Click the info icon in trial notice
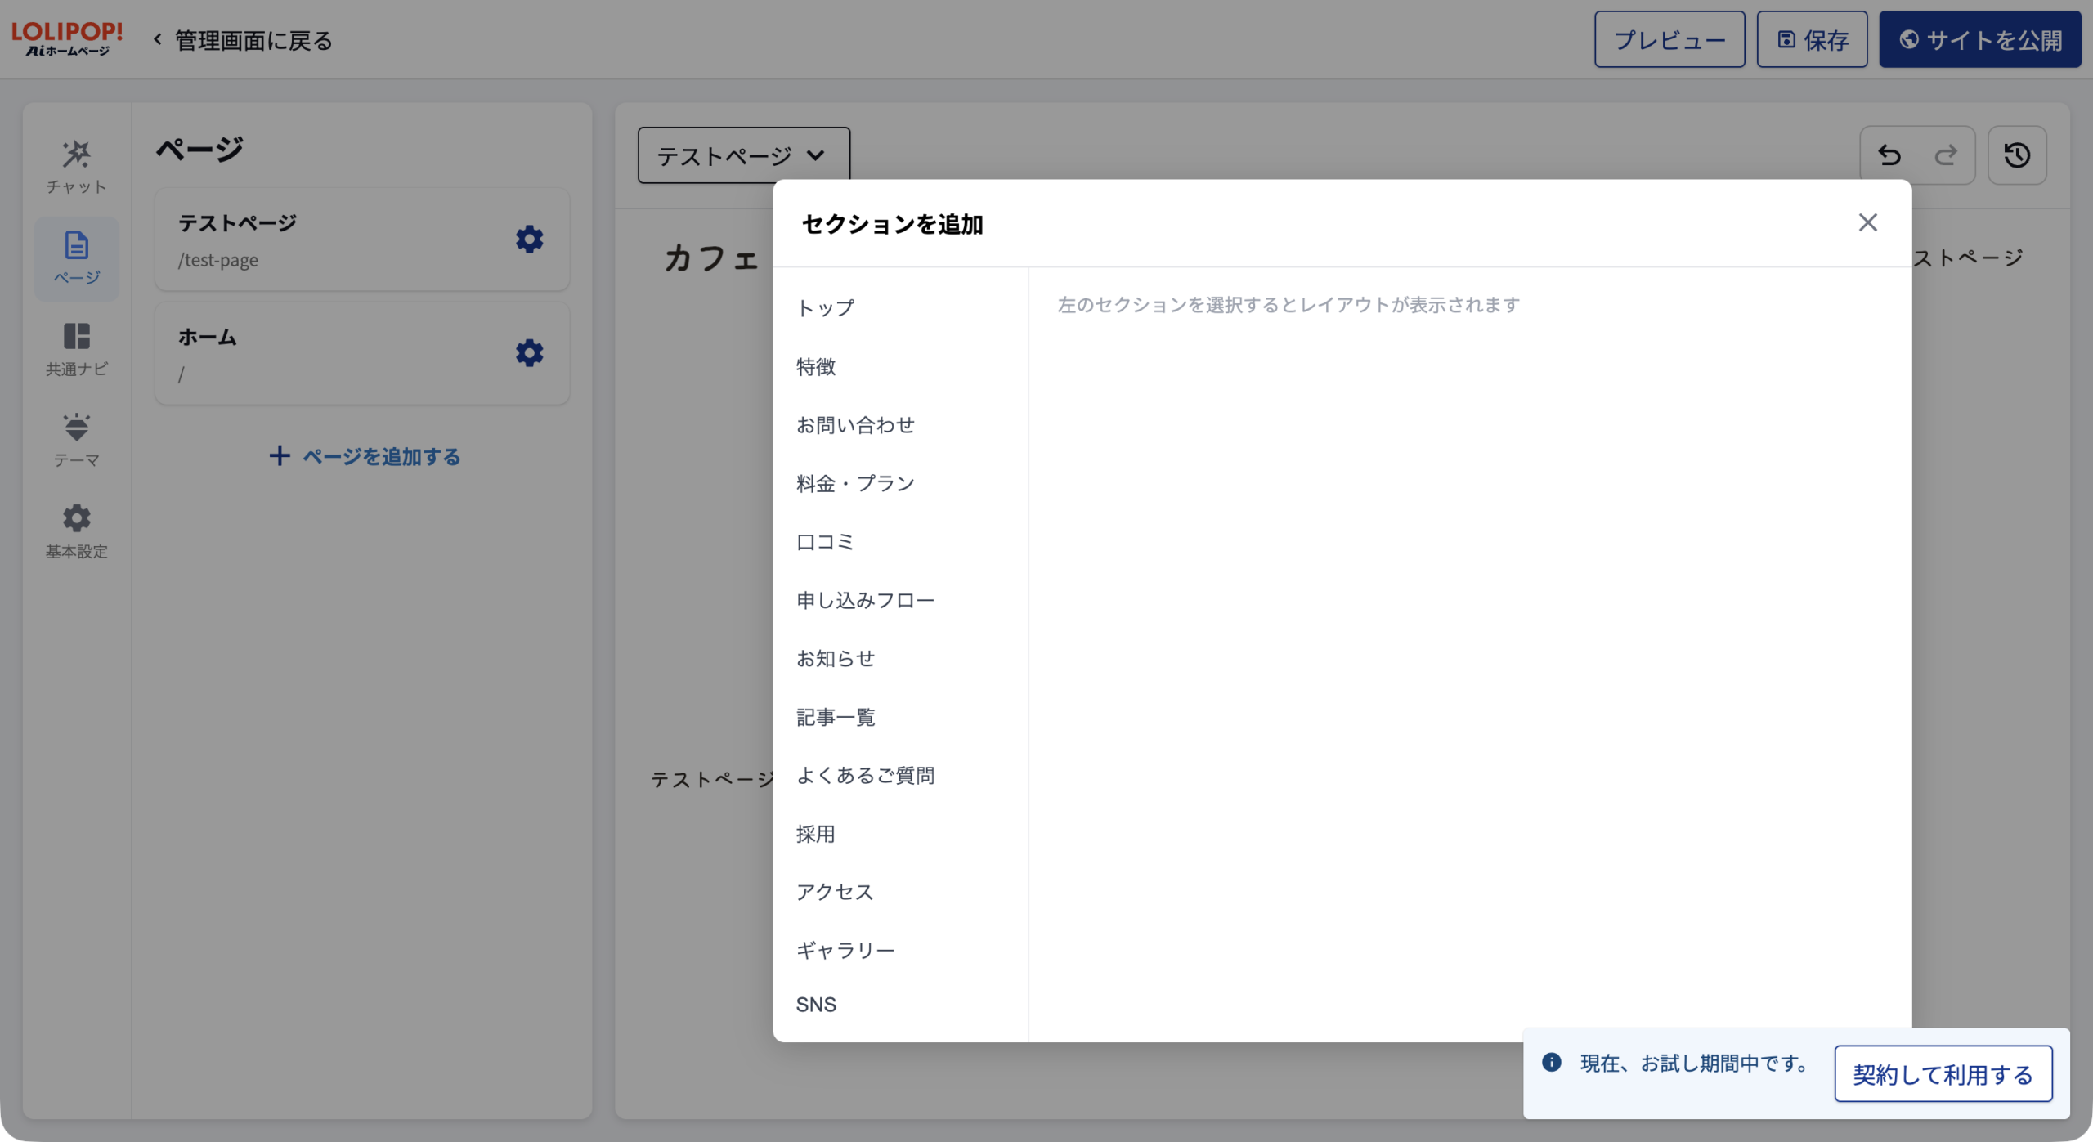The width and height of the screenshot is (2093, 1142). (1551, 1062)
